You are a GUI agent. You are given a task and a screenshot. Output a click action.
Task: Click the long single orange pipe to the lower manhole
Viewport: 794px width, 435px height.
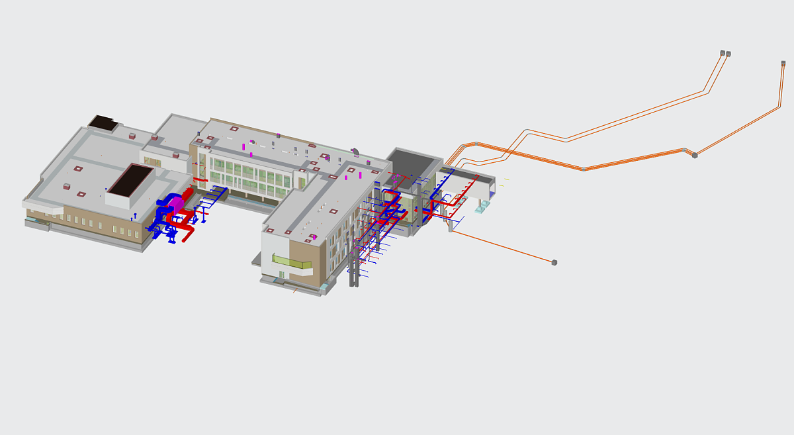[503, 246]
